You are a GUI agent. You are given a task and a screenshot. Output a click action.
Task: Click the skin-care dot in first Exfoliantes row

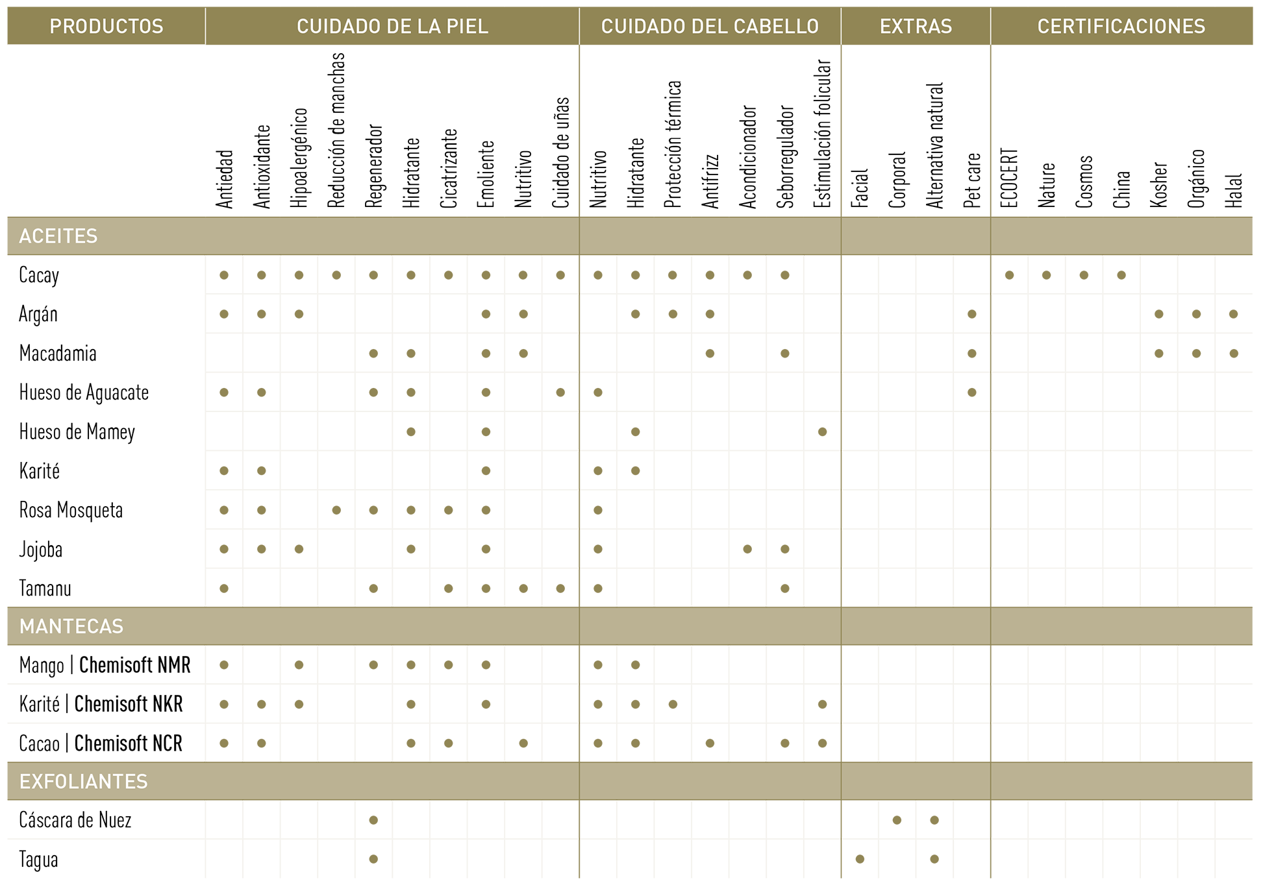click(373, 819)
